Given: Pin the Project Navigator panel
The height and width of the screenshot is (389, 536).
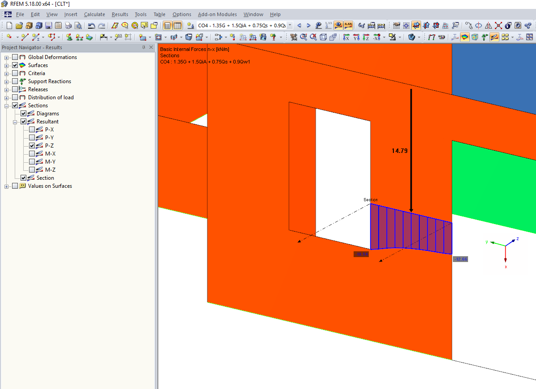Looking at the screenshot, I should [143, 47].
